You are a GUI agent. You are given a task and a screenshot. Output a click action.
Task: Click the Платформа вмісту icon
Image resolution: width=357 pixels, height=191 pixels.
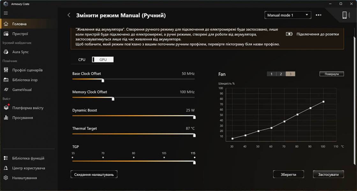coord(6,108)
